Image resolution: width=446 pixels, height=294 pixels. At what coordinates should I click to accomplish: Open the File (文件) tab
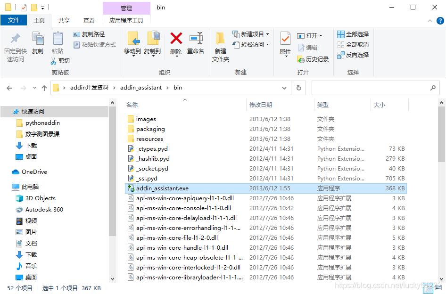[14, 20]
